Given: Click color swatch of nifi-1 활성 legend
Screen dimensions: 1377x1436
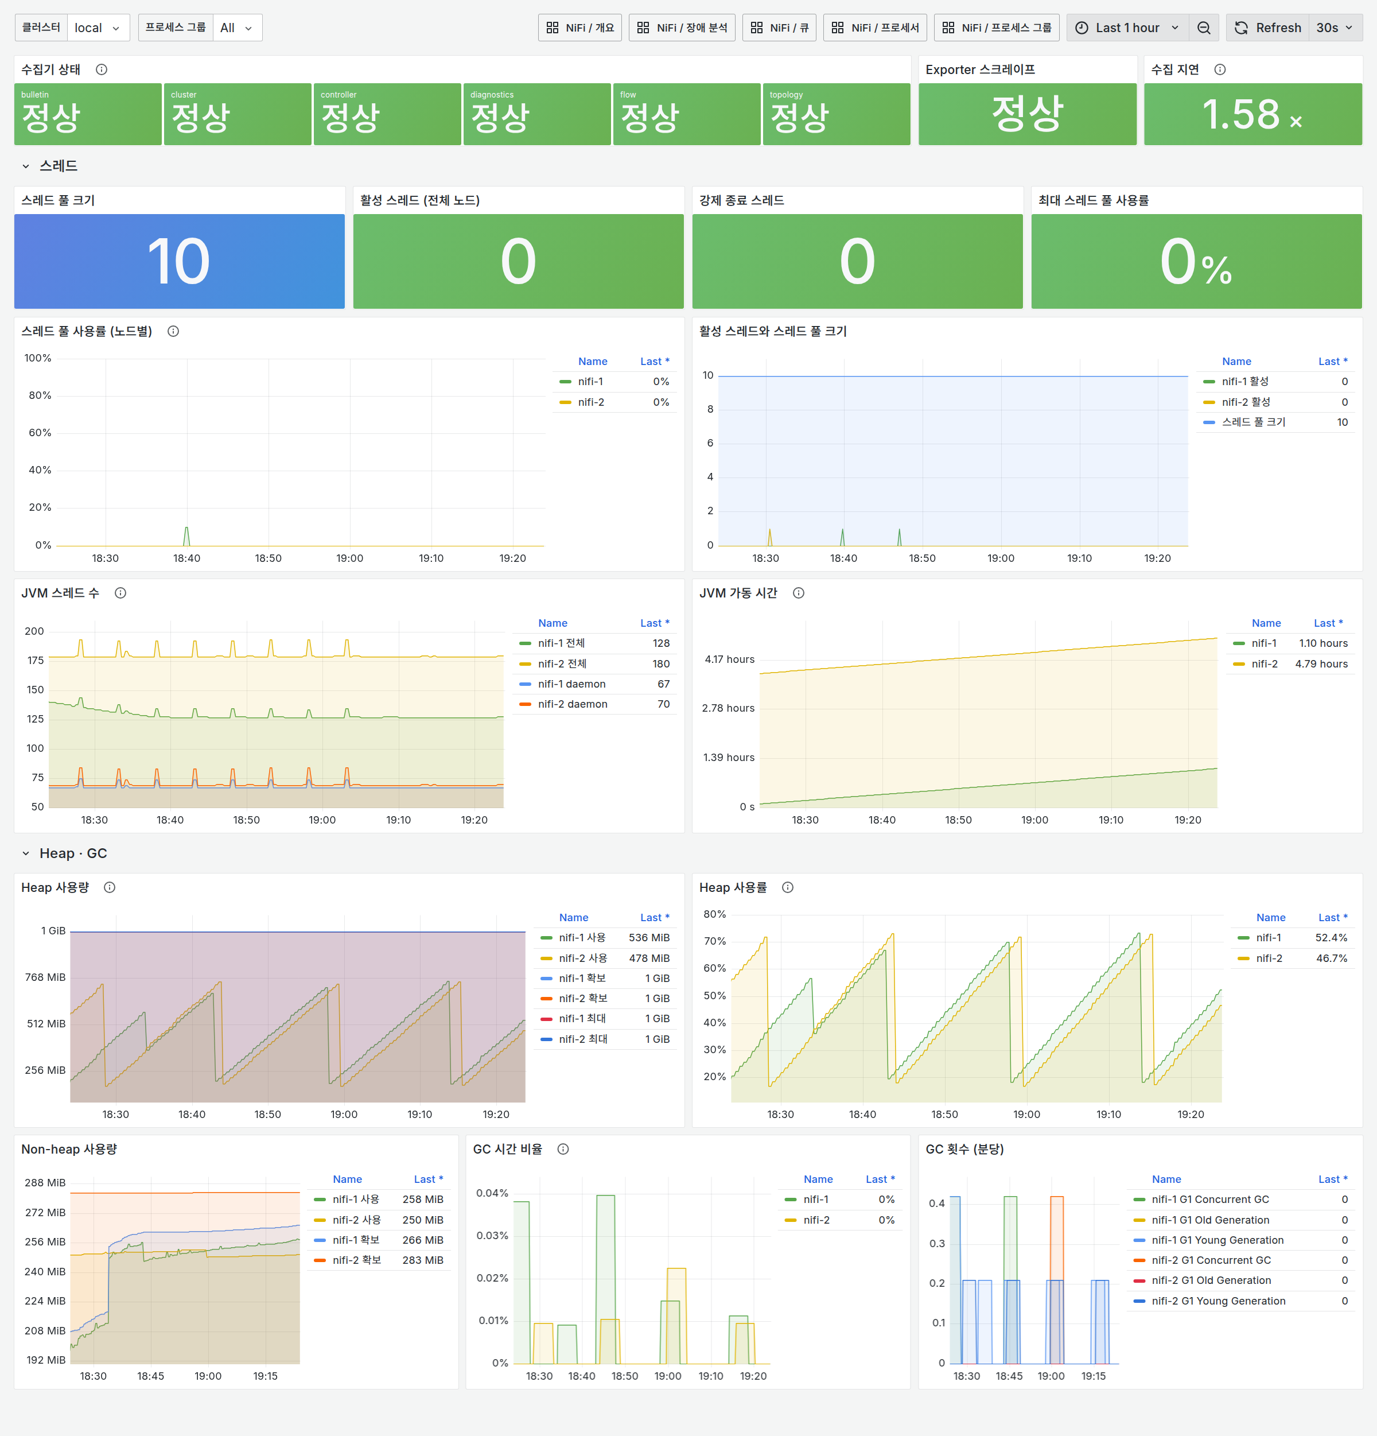Looking at the screenshot, I should [x=1209, y=382].
